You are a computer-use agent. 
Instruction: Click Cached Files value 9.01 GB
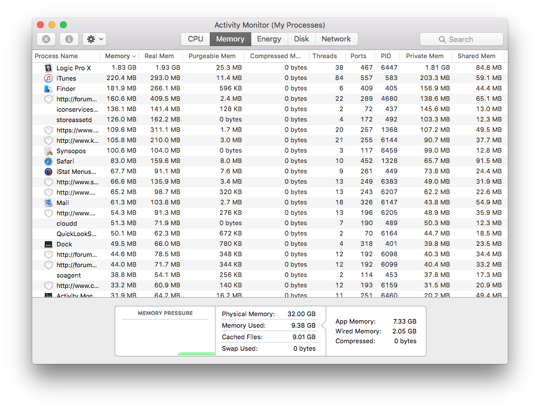(304, 337)
